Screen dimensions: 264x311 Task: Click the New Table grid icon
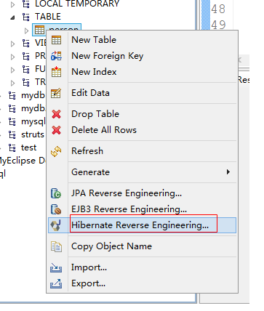(x=56, y=40)
